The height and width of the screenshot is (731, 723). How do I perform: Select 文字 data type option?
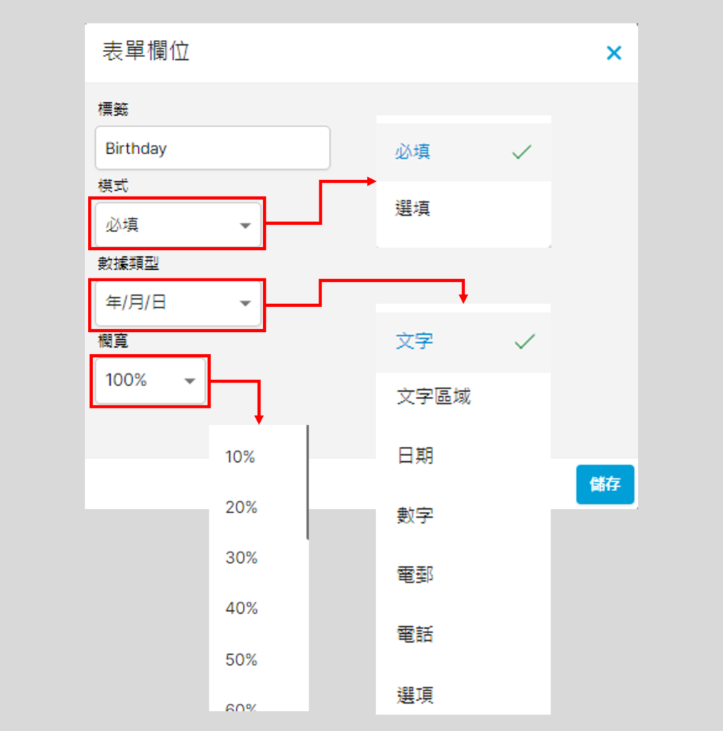click(x=463, y=341)
